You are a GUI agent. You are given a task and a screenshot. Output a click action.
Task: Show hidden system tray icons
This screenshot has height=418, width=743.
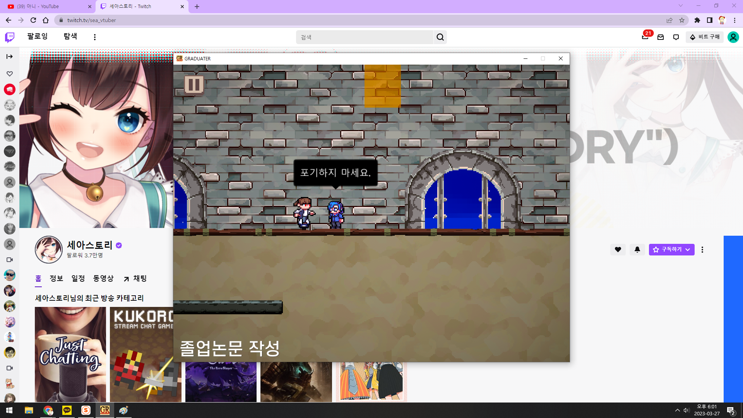pos(677,410)
